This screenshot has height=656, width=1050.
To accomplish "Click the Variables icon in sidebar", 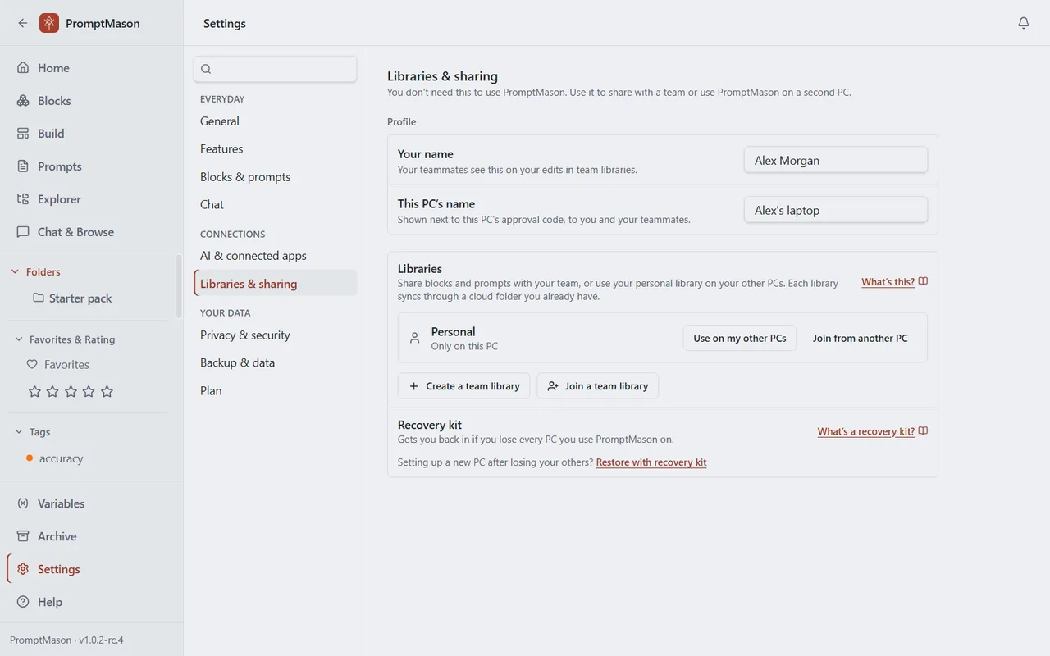I will [23, 503].
